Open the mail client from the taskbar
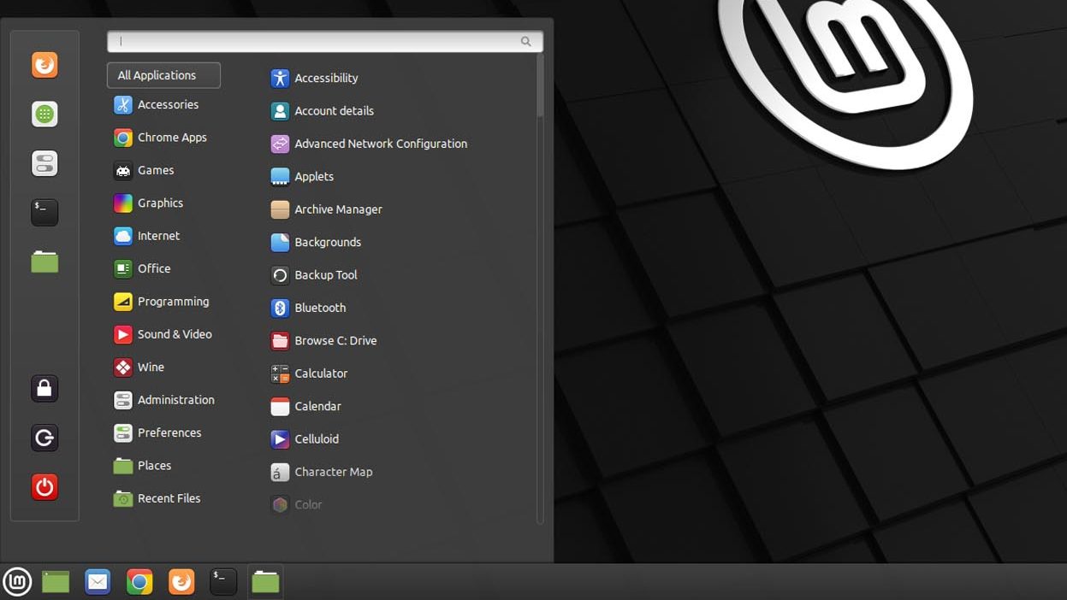The height and width of the screenshot is (600, 1067). point(97,581)
